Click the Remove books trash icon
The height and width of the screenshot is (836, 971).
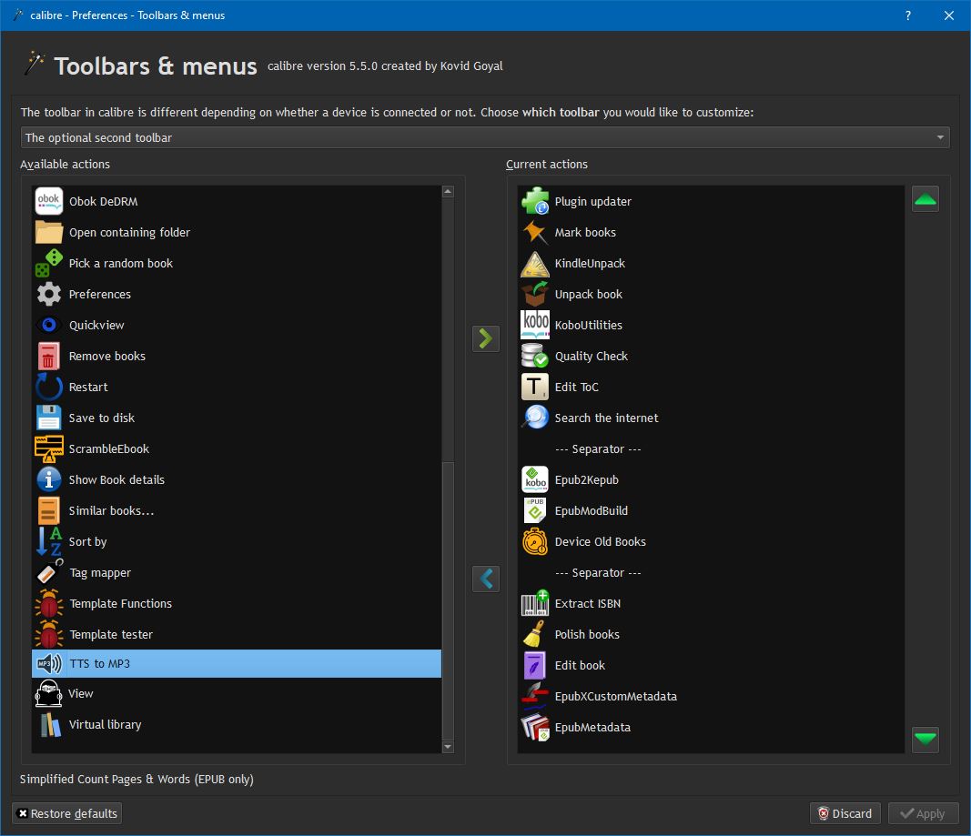point(49,356)
